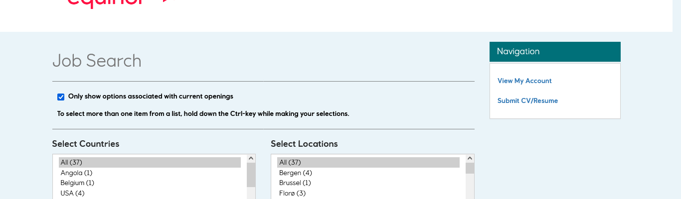The height and width of the screenshot is (199, 681).
Task: Click the 'Select Countries' label
Action: click(x=86, y=144)
